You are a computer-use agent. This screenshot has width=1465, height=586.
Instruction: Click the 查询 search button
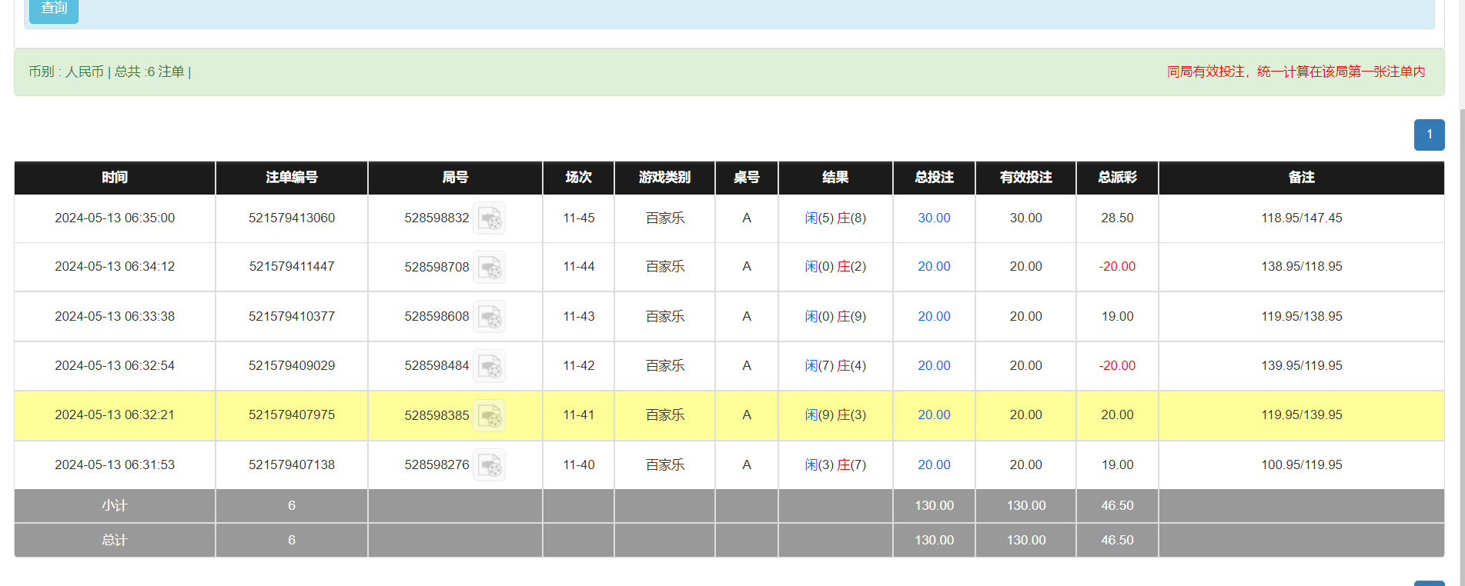pos(54,9)
